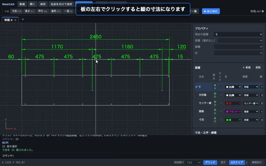Toggle lock on layer 0
The height and width of the screenshot is (166, 266).
(221, 87)
